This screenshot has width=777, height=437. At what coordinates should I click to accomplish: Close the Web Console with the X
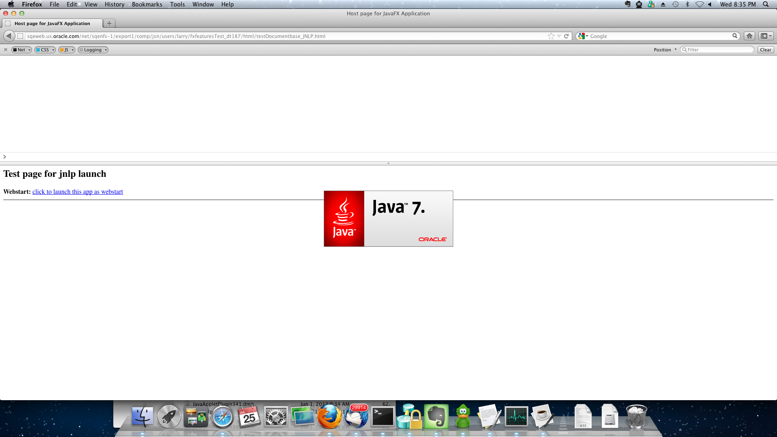click(x=6, y=50)
